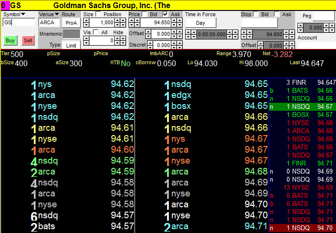Click the 3 FINR 94.647 print
Viewport: 336px width, 233px height.
coord(302,82)
